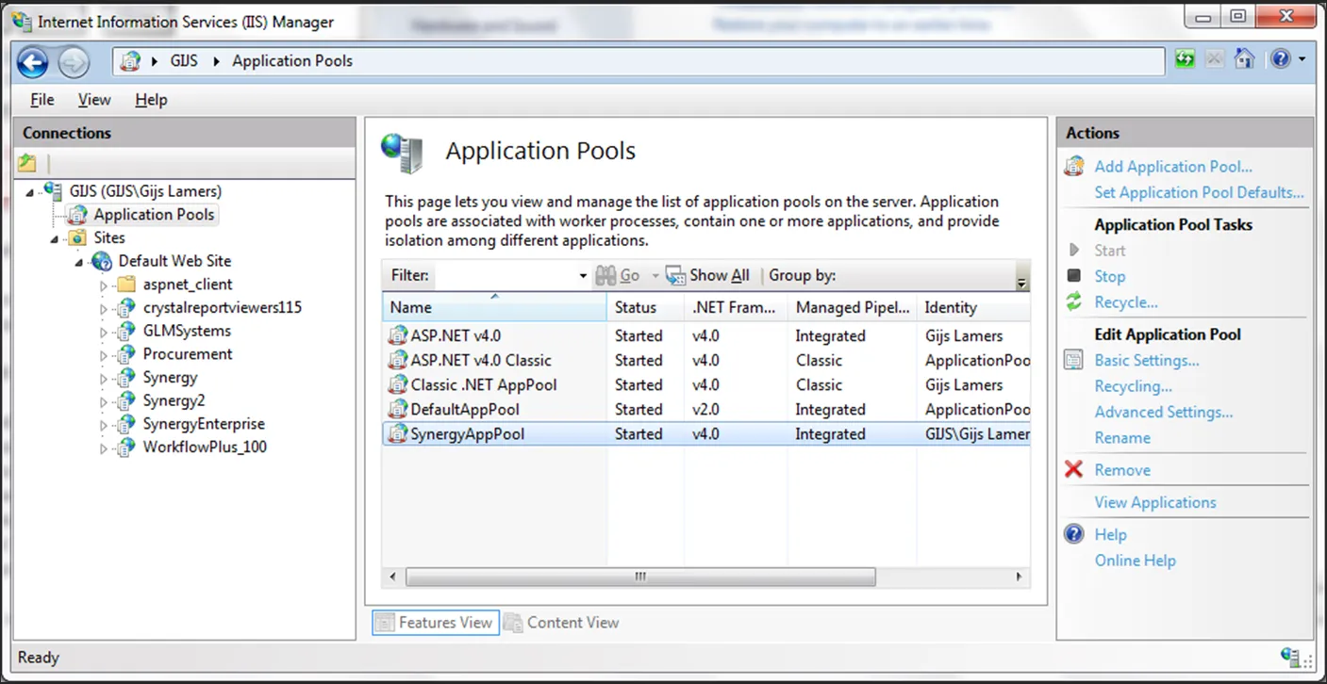The image size is (1327, 684).
Task: Click the Add Application Pool... link
Action: (x=1172, y=167)
